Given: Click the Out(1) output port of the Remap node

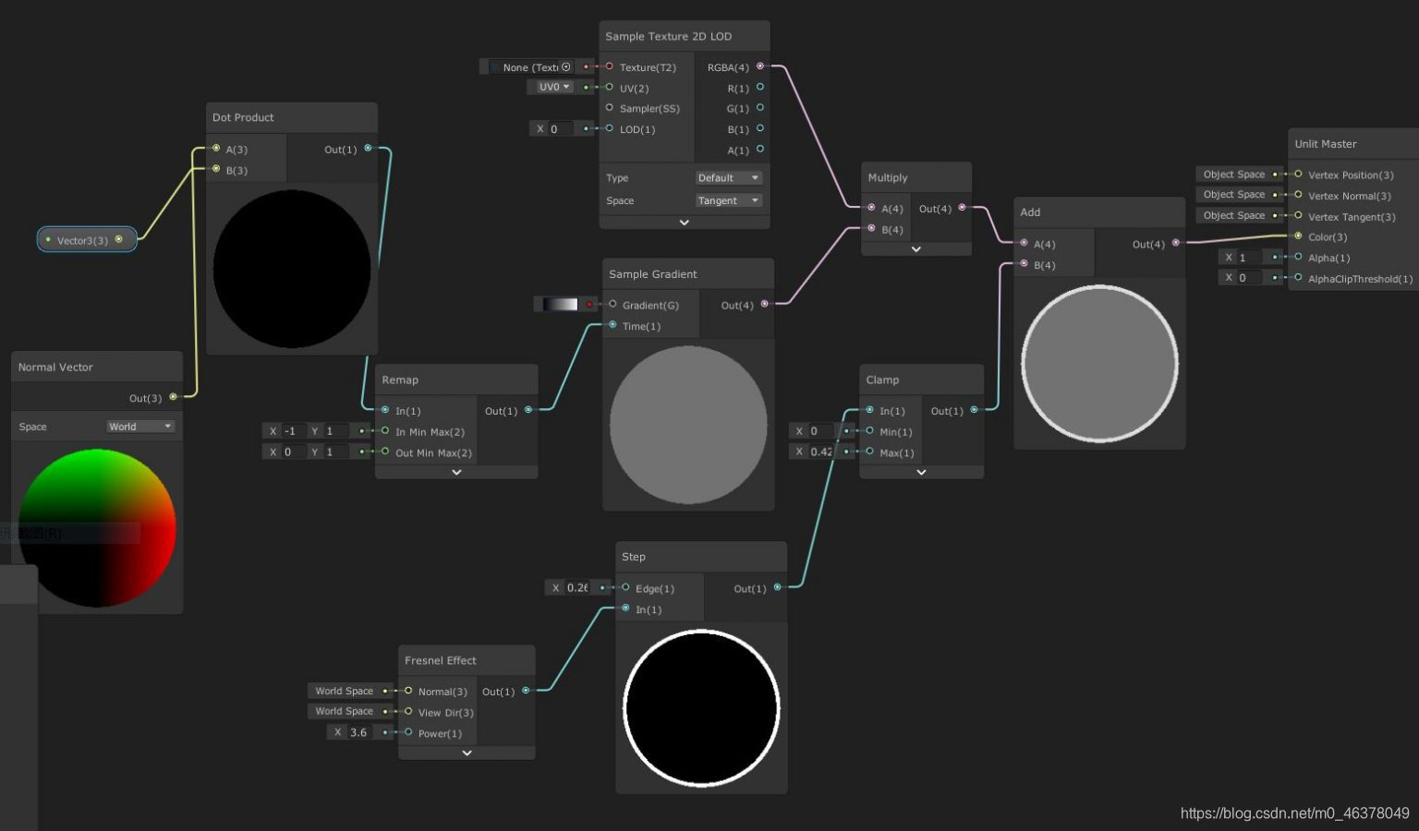Looking at the screenshot, I should pos(528,410).
